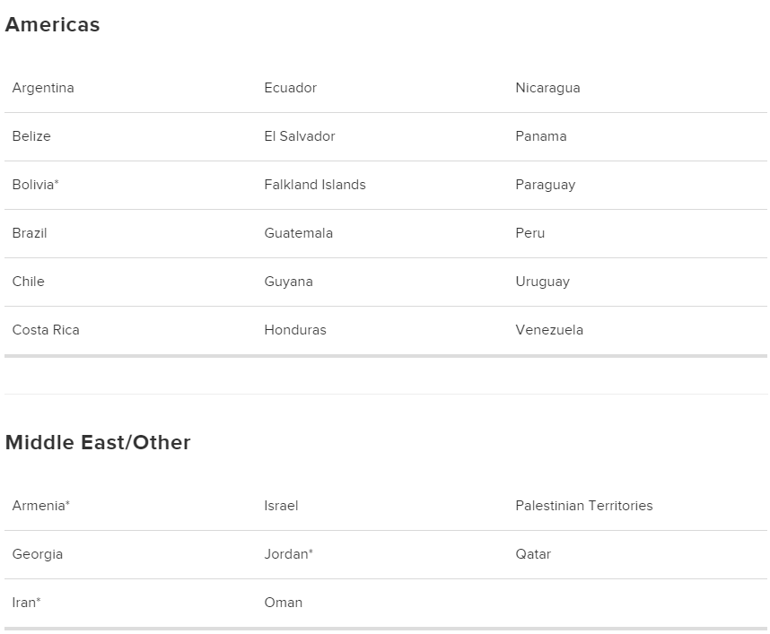Click the Israel entry
Image resolution: width=770 pixels, height=634 pixels.
click(281, 506)
